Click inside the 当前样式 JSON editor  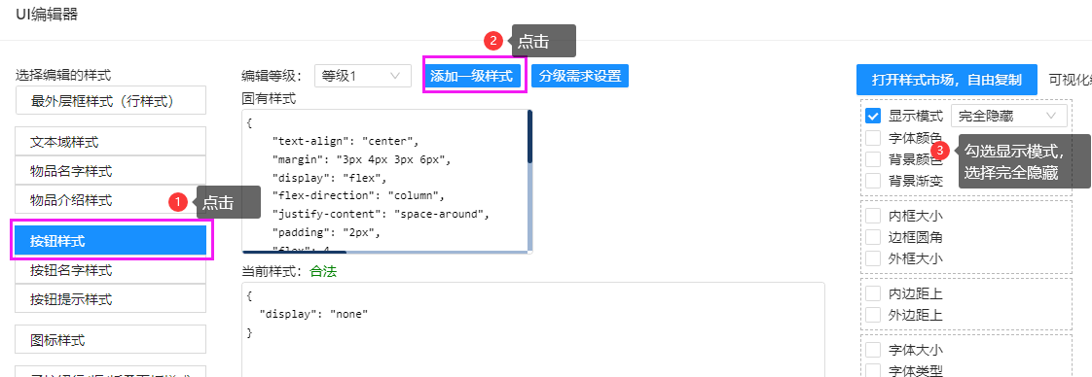[x=532, y=329]
